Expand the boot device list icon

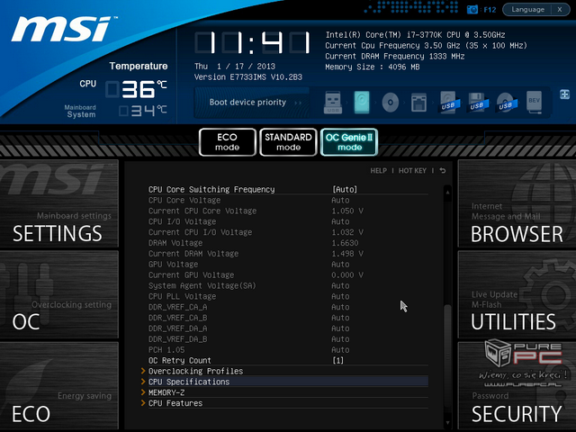coord(564,94)
